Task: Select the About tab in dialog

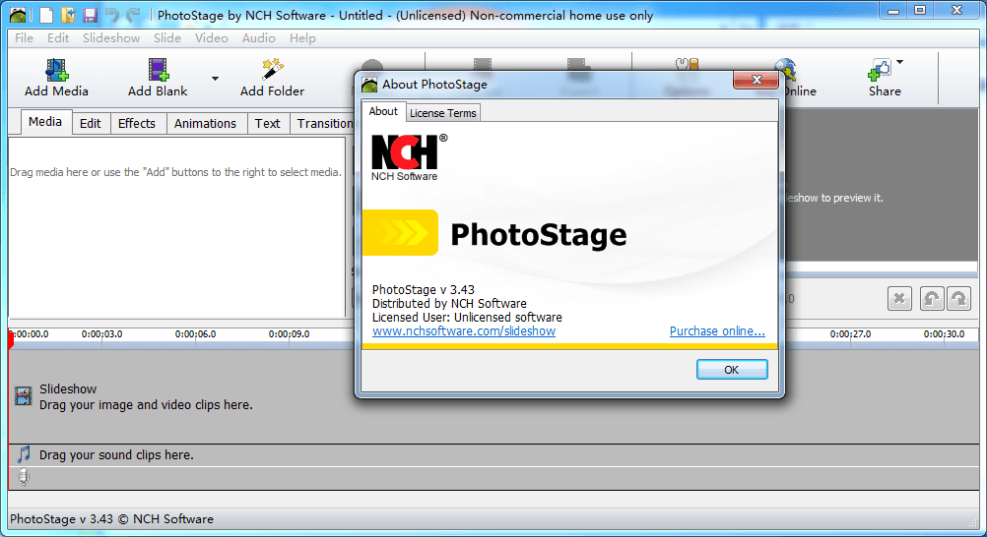Action: pos(383,111)
